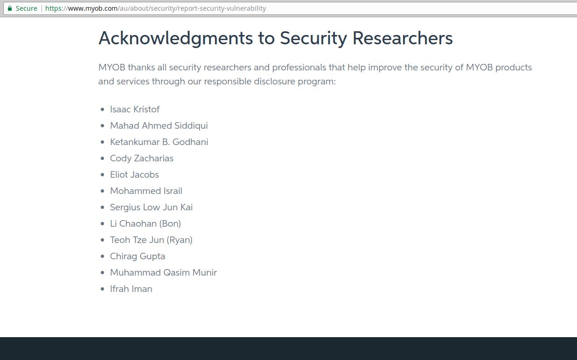The height and width of the screenshot is (360, 577).
Task: Click the name Chirag Gupta
Action: 138,256
